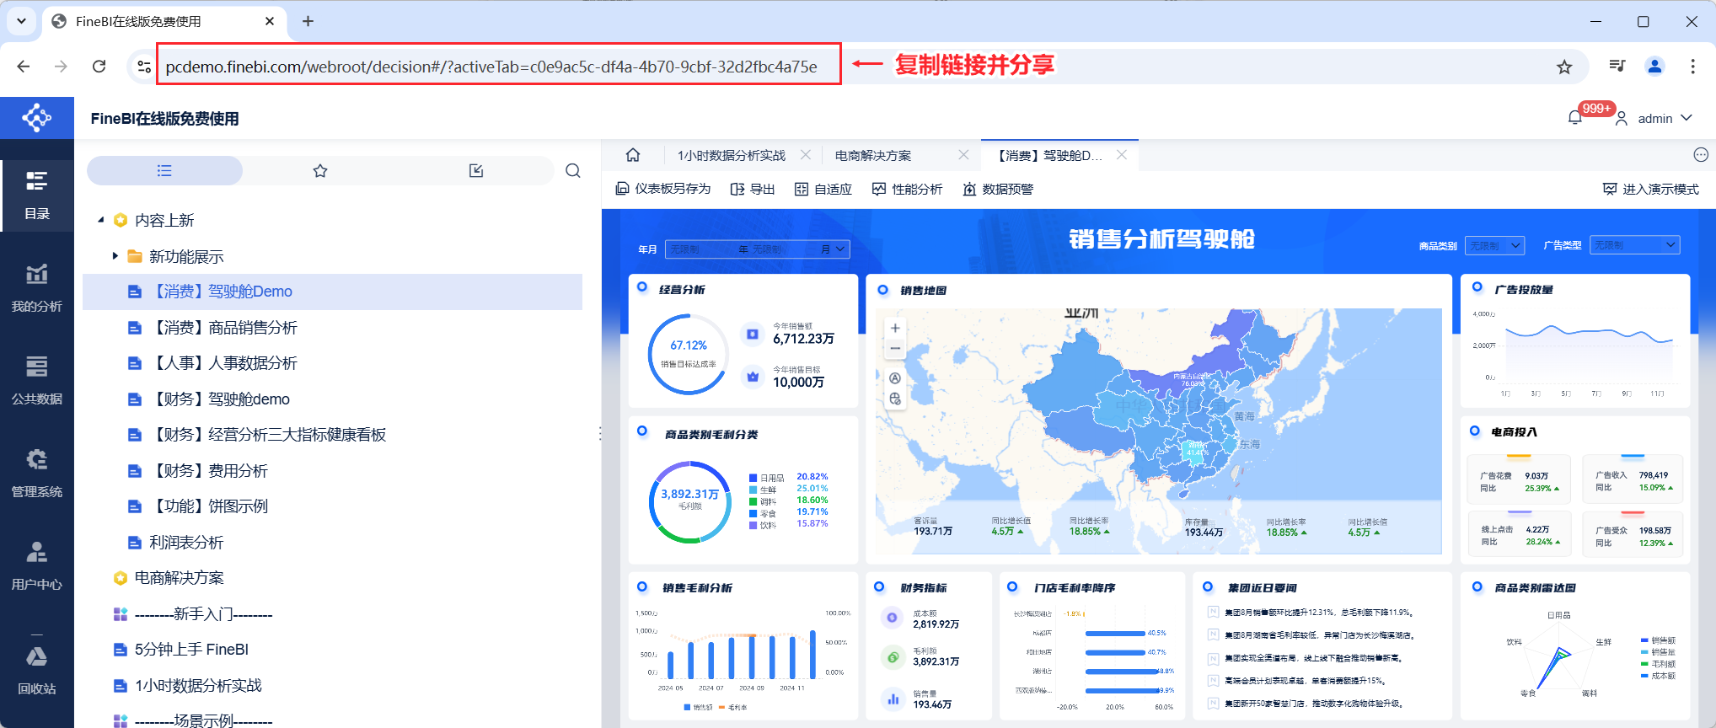Click the home icon tab
Image resolution: width=1716 pixels, height=728 pixels.
coord(633,155)
